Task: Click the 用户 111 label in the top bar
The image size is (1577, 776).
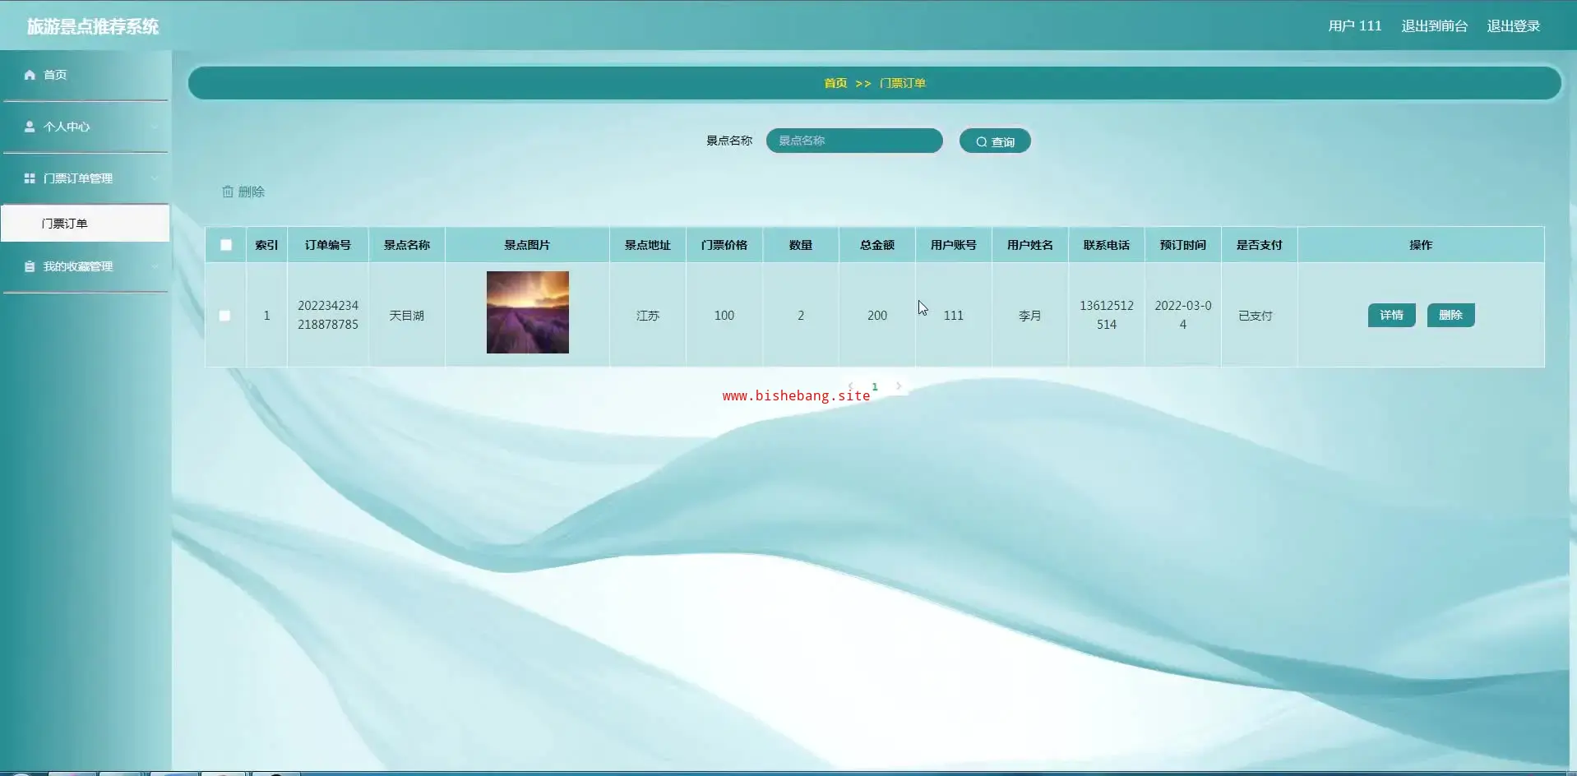Action: tap(1354, 26)
